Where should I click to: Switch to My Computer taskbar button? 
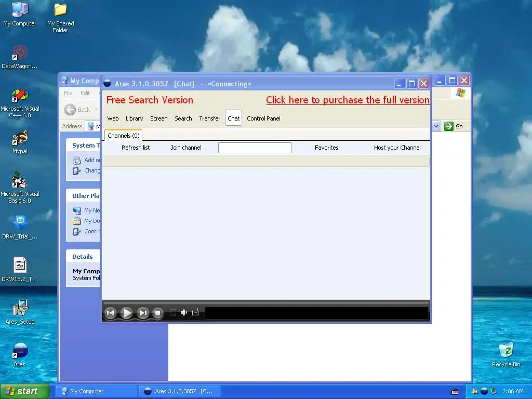[x=96, y=391]
